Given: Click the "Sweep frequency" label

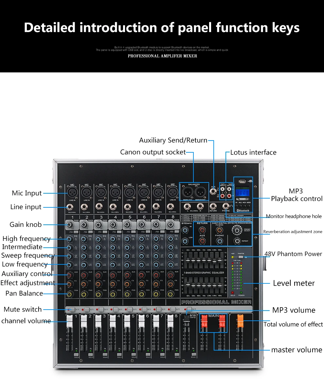Looking at the screenshot, I should 28,256.
